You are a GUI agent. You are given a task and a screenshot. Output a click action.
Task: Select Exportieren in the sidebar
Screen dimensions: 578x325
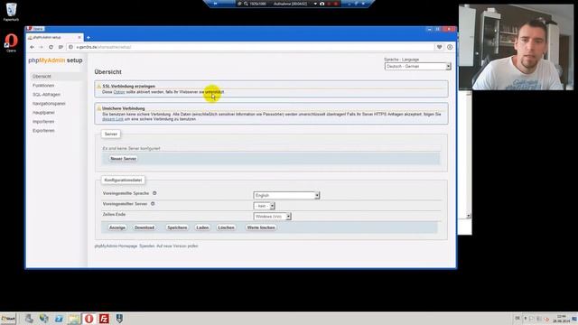pyautogui.click(x=43, y=131)
